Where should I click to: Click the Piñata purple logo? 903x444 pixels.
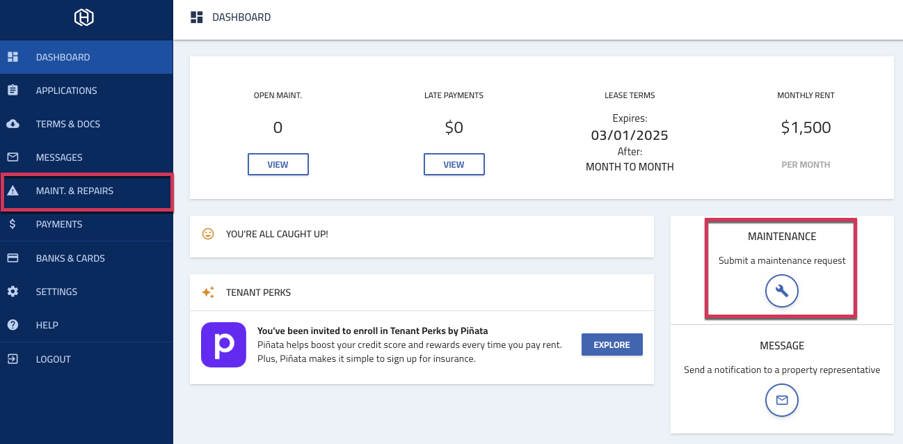223,344
